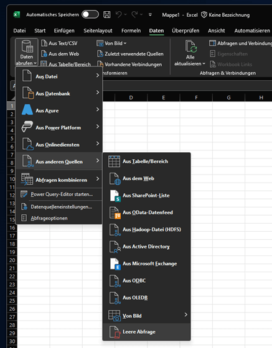The height and width of the screenshot is (348, 272).
Task: Open Abfrageoptionen
Action: pyautogui.click(x=59, y=218)
